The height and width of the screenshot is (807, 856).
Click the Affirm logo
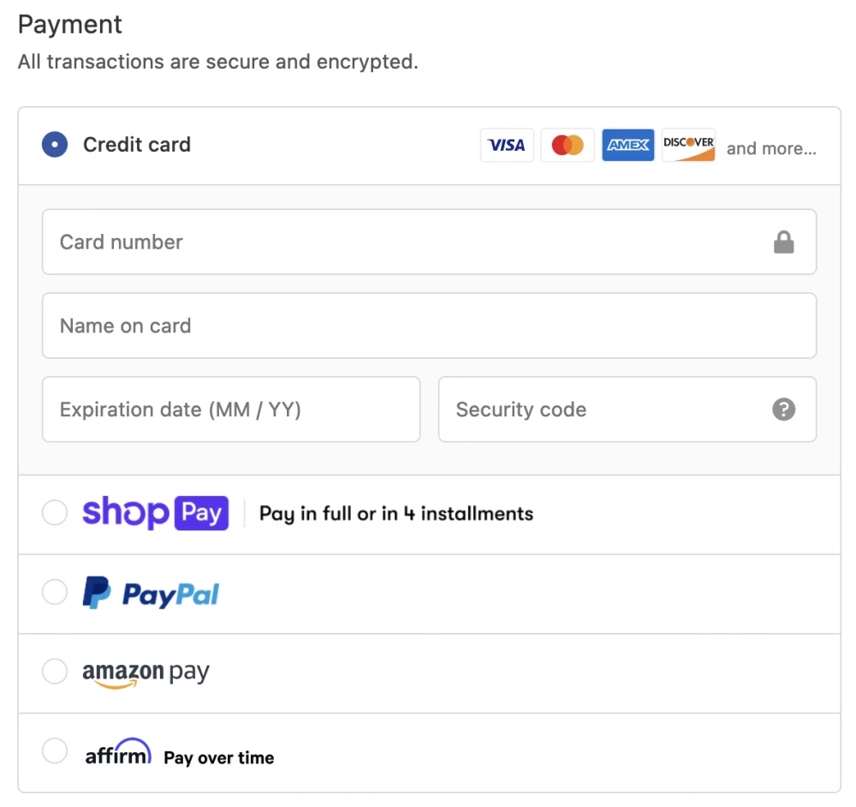(x=118, y=753)
